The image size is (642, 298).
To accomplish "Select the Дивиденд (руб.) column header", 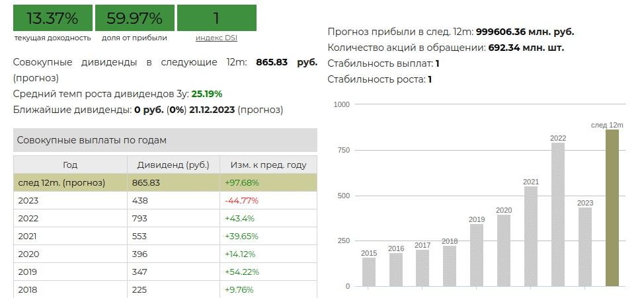I will pos(173,165).
